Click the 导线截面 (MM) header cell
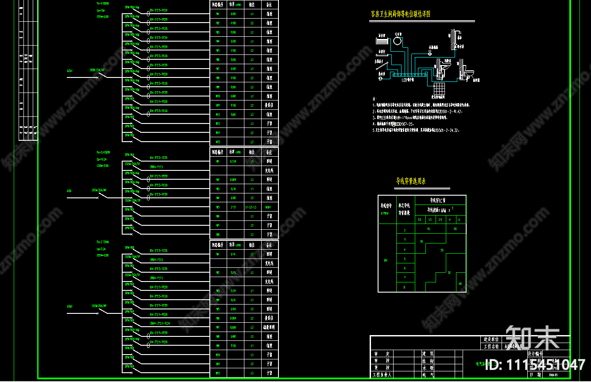 point(440,210)
